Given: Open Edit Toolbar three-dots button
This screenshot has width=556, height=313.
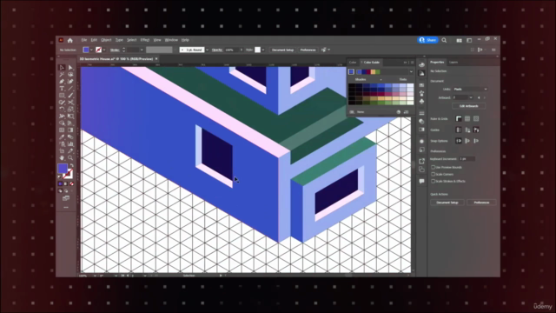Looking at the screenshot, I should (66, 207).
